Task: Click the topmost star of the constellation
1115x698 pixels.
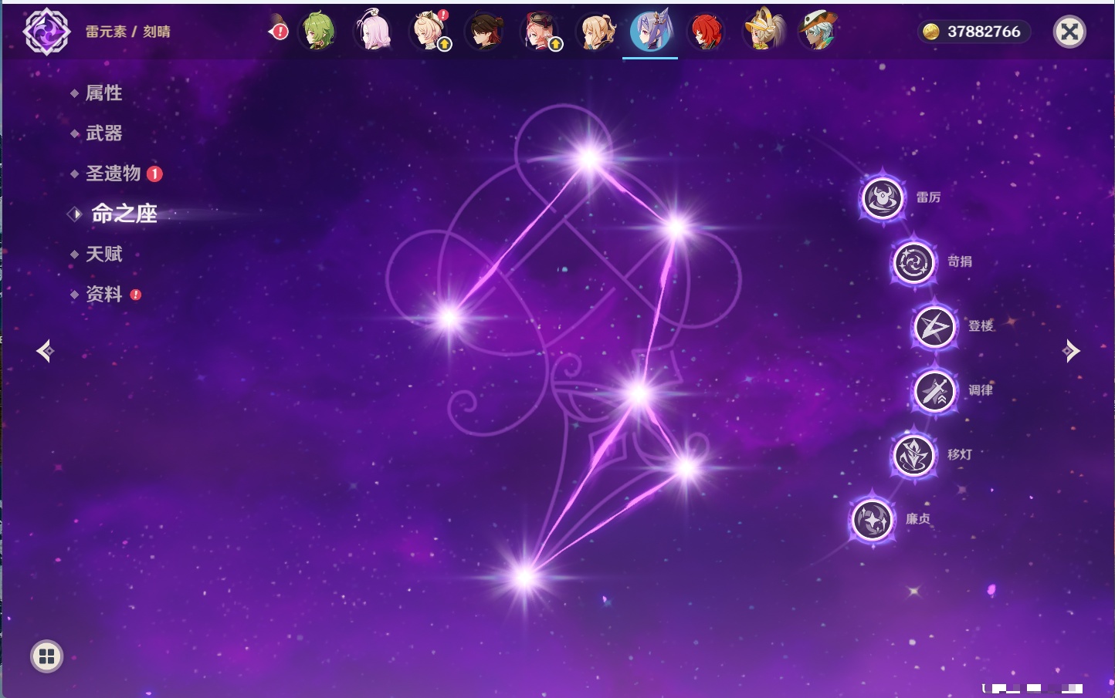Action: (589, 158)
